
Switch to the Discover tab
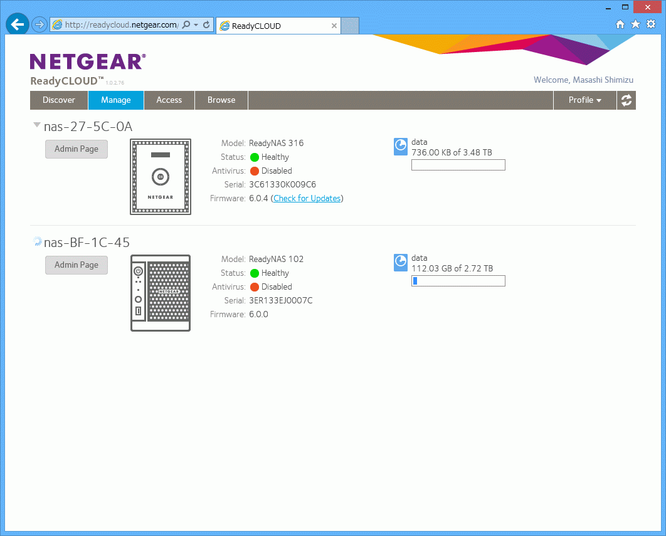pyautogui.click(x=59, y=100)
